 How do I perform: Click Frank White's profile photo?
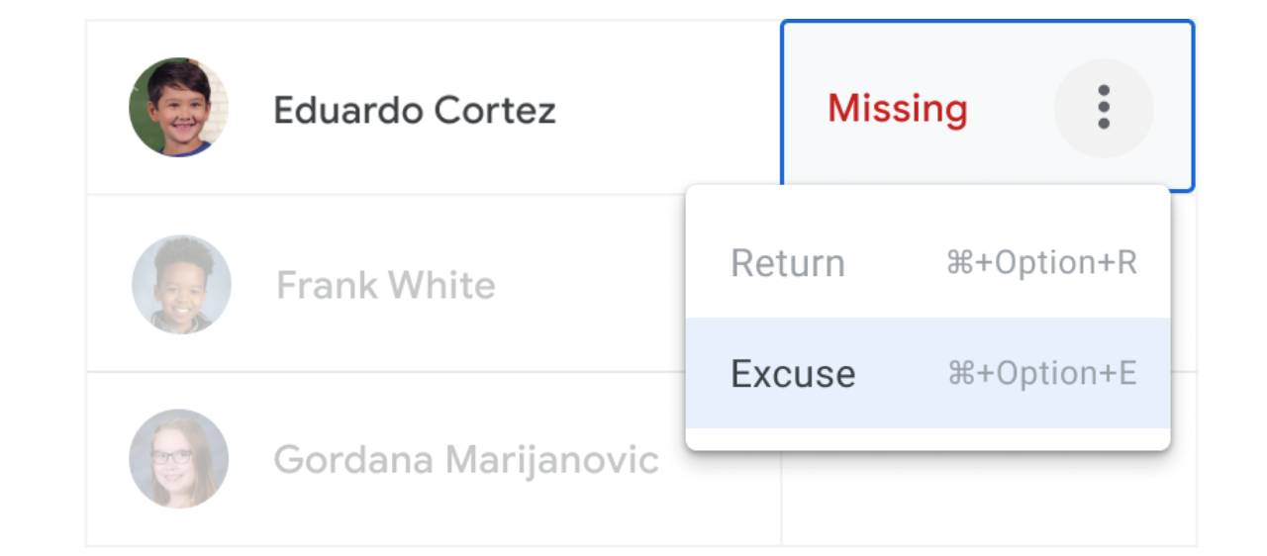[x=181, y=285]
